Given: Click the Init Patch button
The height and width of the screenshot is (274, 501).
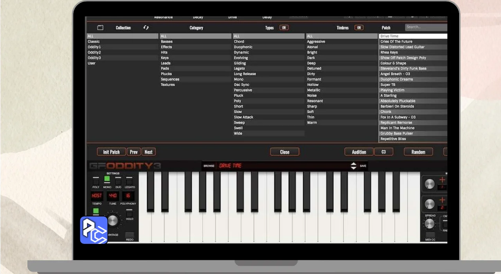Looking at the screenshot, I should pos(112,152).
